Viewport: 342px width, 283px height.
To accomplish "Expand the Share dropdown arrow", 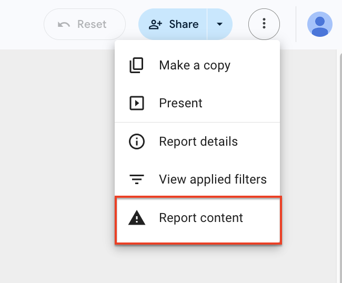I will 220,24.
